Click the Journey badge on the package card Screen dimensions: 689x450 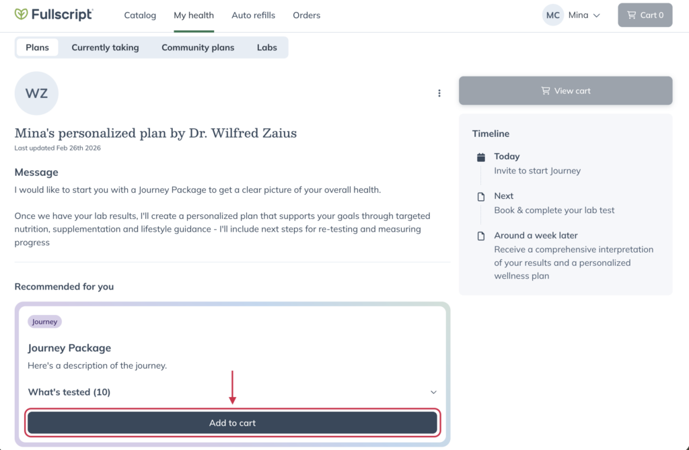point(44,321)
